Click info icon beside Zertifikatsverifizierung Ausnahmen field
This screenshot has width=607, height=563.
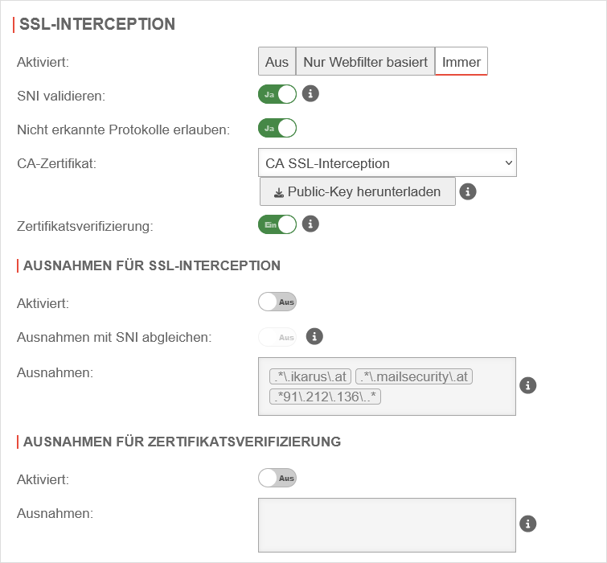528,524
